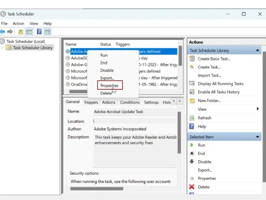The height and width of the screenshot is (200, 266).
Task: Click the Up One Level folder icon
Action: (21, 32)
